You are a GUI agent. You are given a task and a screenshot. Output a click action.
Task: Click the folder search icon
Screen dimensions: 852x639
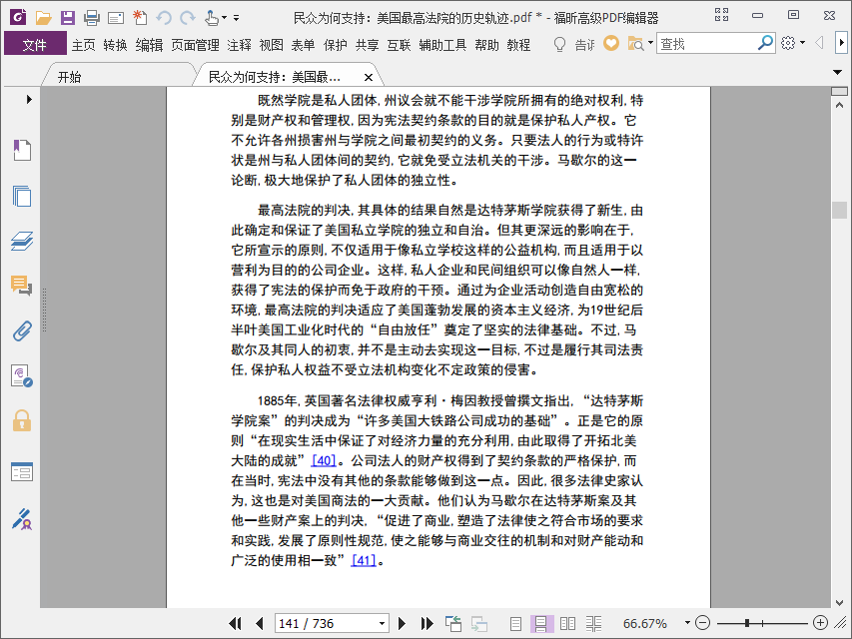[635, 44]
